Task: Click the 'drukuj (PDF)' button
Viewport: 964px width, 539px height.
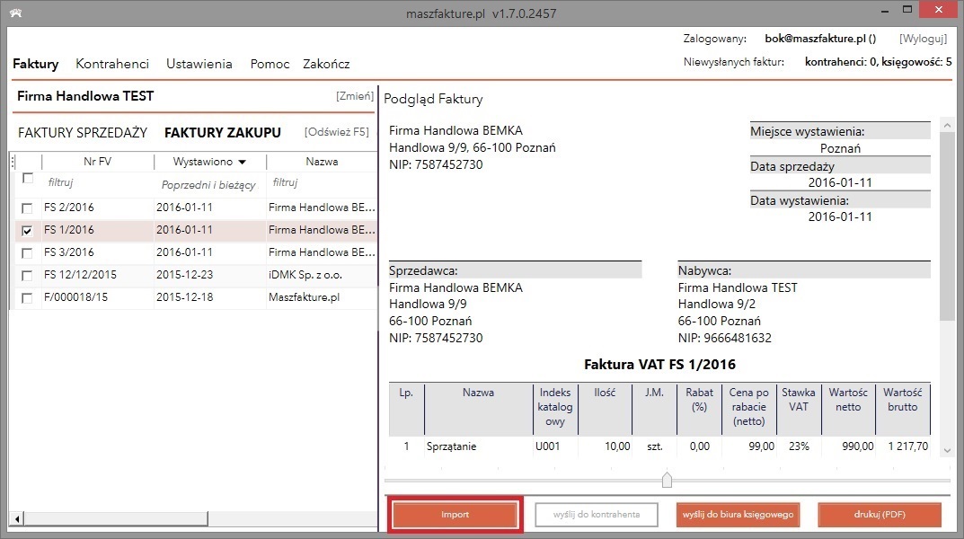Action: pos(880,515)
